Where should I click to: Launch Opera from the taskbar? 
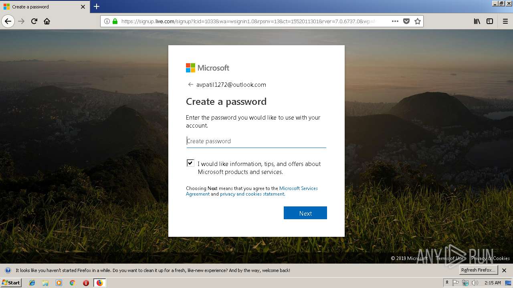pyautogui.click(x=86, y=283)
